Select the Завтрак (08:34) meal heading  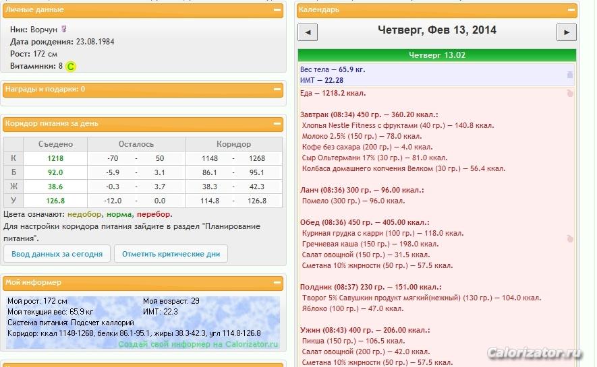pos(369,114)
